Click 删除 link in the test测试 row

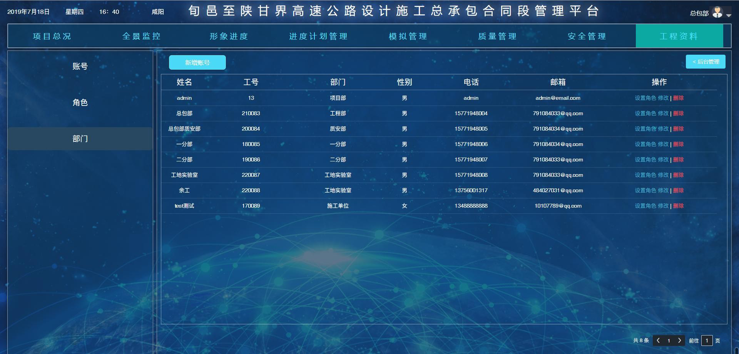(679, 206)
